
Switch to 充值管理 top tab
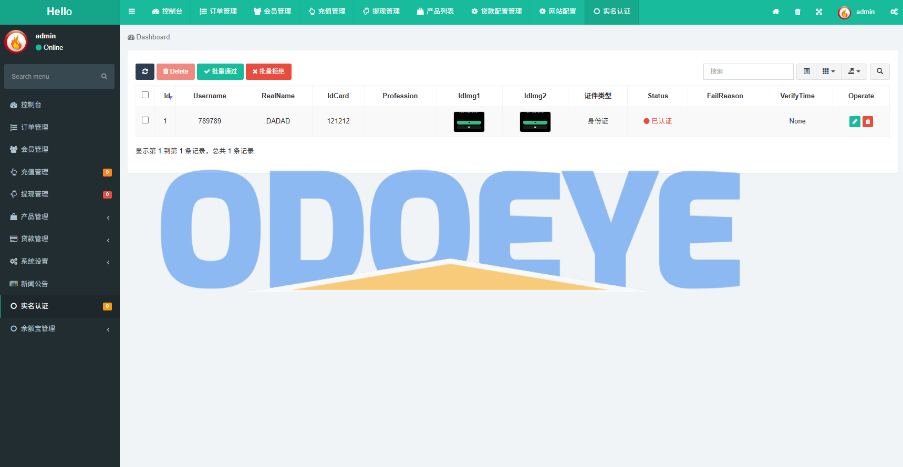(327, 12)
